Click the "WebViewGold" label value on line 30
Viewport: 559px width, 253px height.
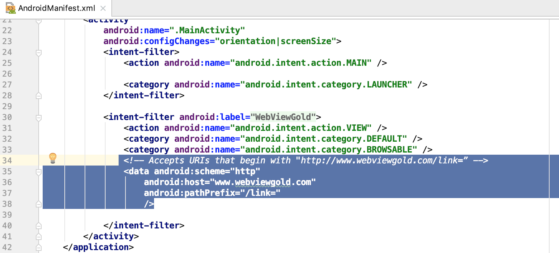click(x=284, y=117)
